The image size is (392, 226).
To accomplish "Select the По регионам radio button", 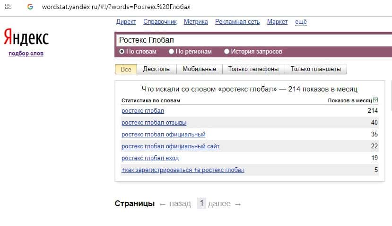I will pyautogui.click(x=172, y=51).
